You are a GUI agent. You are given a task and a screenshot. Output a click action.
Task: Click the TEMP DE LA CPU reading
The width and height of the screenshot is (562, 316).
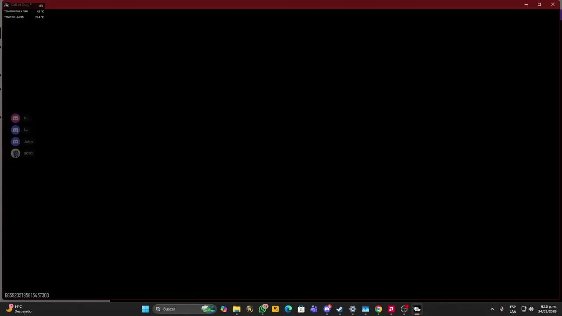tap(24, 17)
